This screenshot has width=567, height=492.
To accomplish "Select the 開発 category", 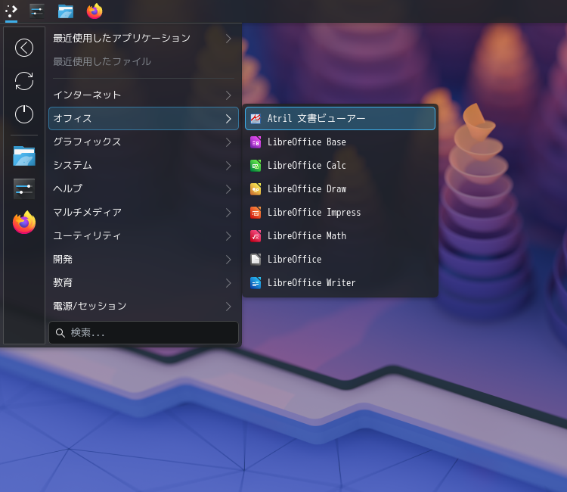I will 144,259.
